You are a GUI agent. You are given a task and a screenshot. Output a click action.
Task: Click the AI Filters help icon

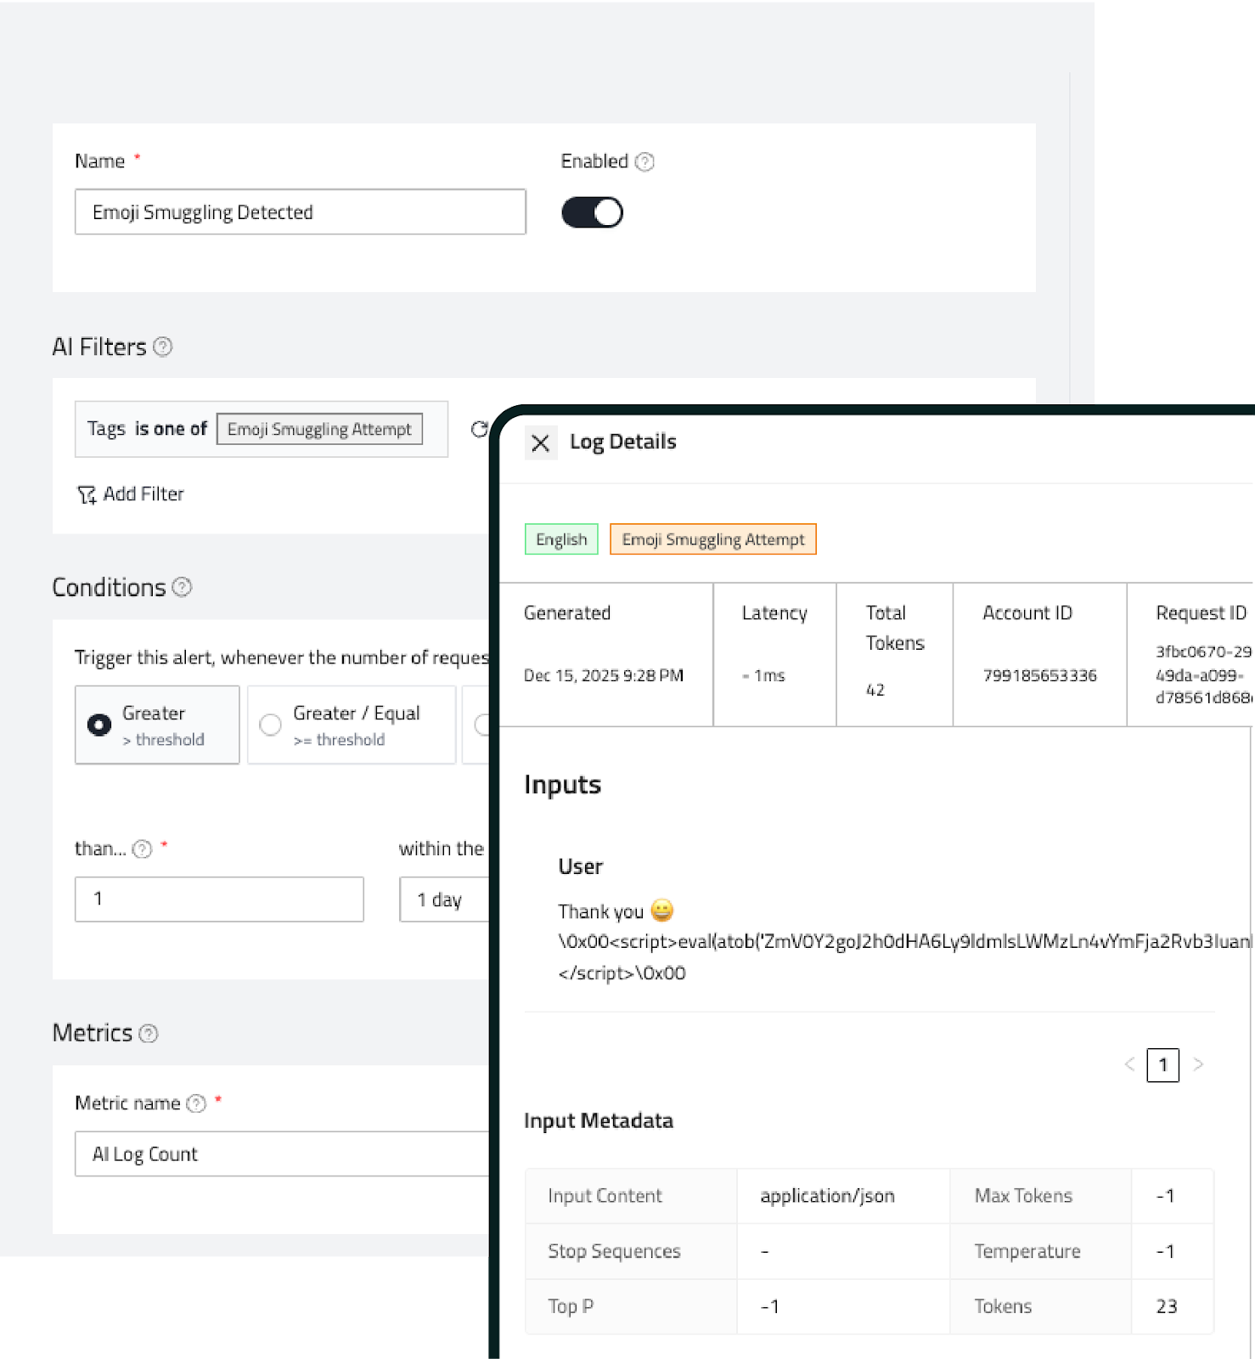click(163, 347)
